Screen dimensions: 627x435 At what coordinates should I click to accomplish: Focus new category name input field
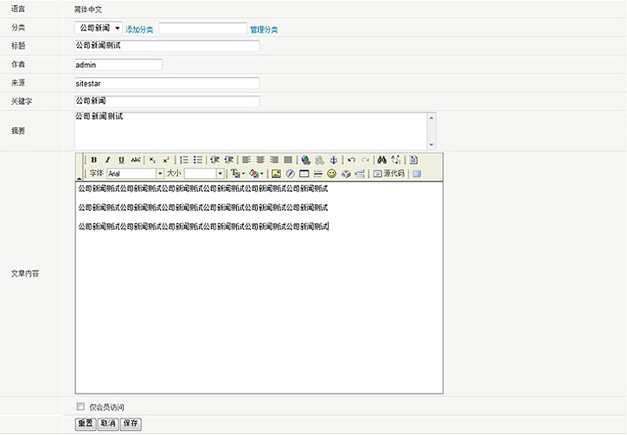[x=202, y=29]
